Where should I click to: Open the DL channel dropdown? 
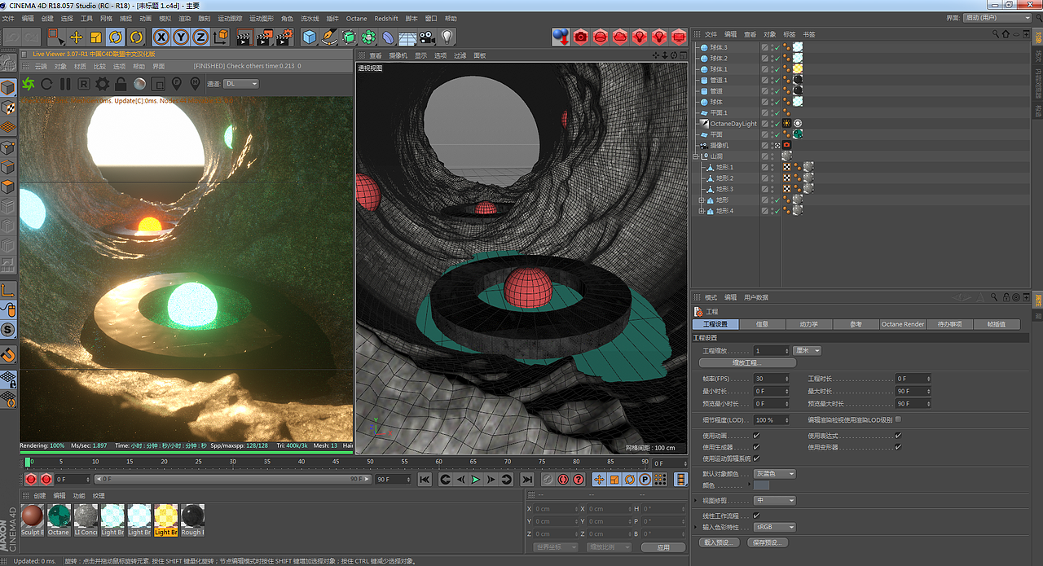pos(241,84)
